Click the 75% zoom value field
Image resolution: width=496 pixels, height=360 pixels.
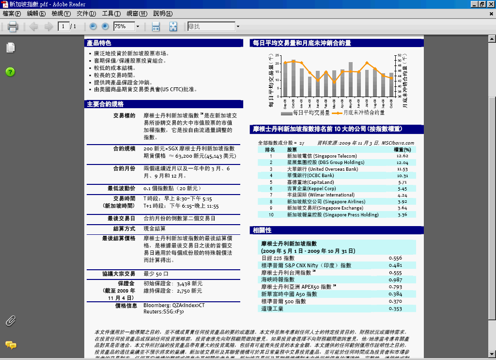124,26
